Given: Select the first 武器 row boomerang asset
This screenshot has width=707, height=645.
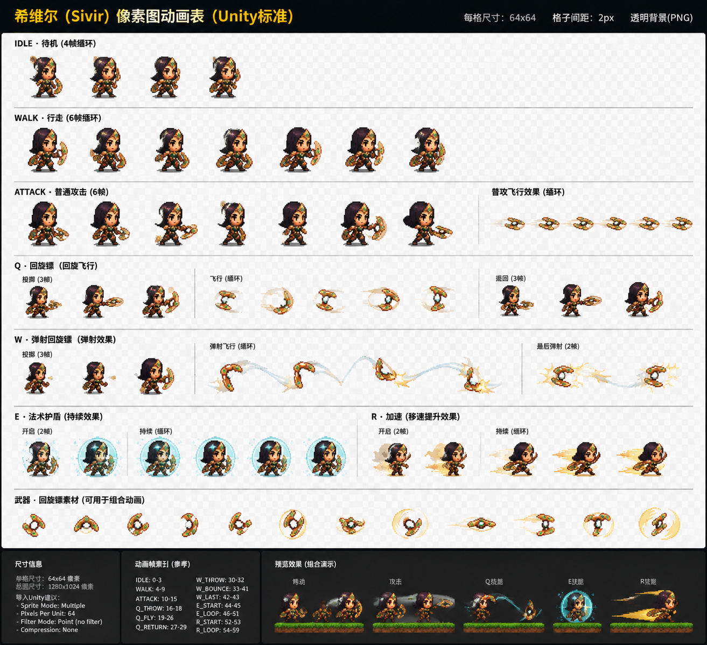Looking at the screenshot, I should [34, 524].
